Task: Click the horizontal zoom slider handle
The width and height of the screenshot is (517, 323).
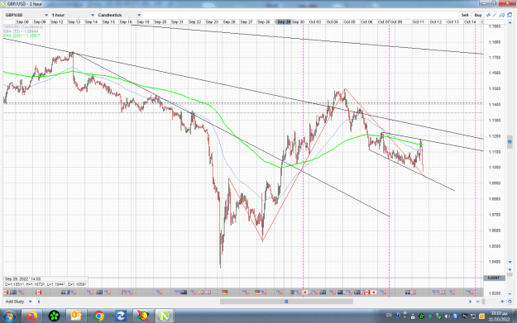Action: [x=483, y=302]
